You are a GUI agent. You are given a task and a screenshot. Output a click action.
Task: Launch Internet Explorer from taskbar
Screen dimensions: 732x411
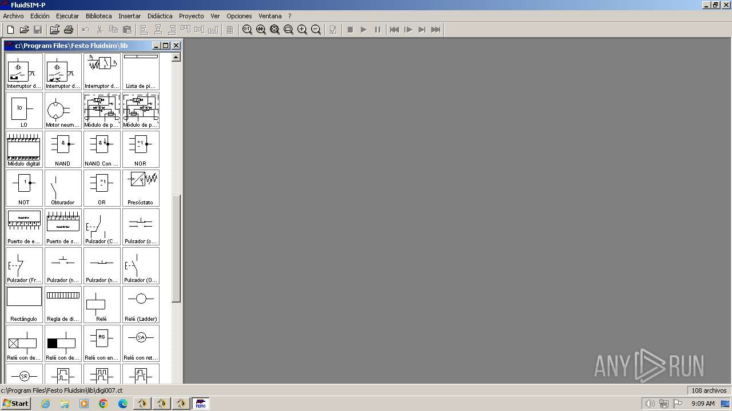pyautogui.click(x=45, y=404)
